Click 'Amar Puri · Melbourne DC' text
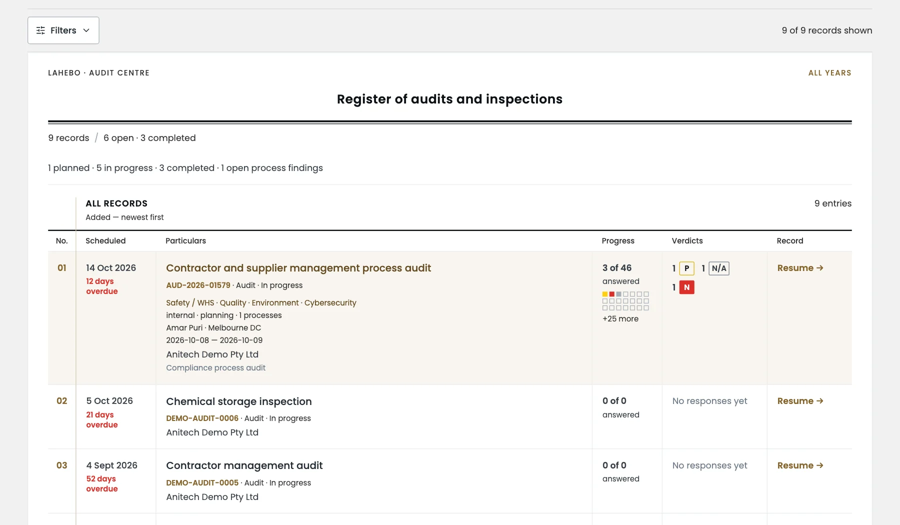Screen dimensions: 900x525 pos(213,328)
